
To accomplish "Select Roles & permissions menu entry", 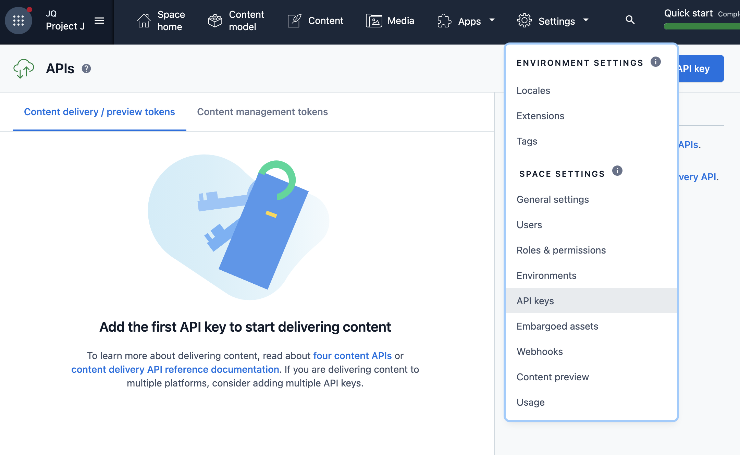I will pos(561,250).
